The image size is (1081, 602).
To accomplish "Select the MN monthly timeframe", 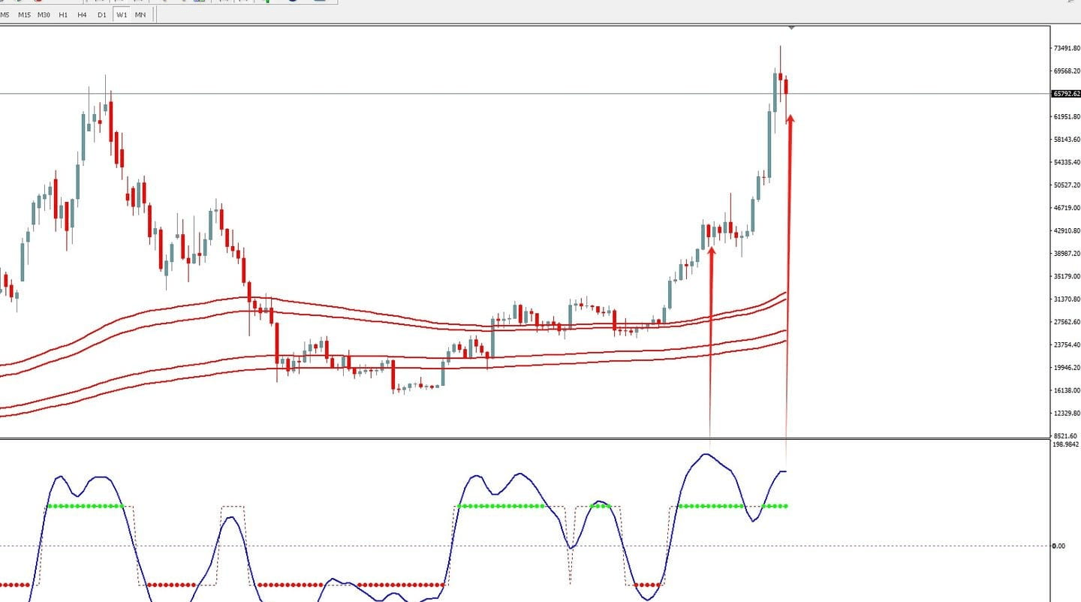I will (140, 14).
